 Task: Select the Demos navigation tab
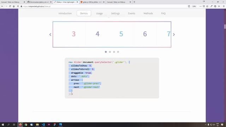(x=84, y=13)
